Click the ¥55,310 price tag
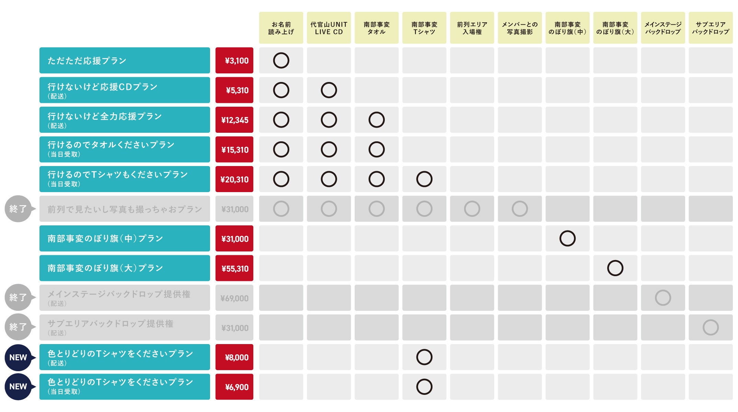Screen dimensions: 738x412 pos(234,268)
